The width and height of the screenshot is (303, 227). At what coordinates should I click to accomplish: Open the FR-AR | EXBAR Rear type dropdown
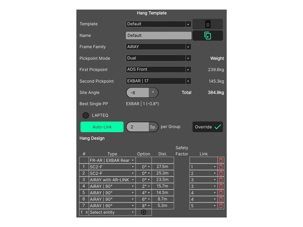point(112,160)
